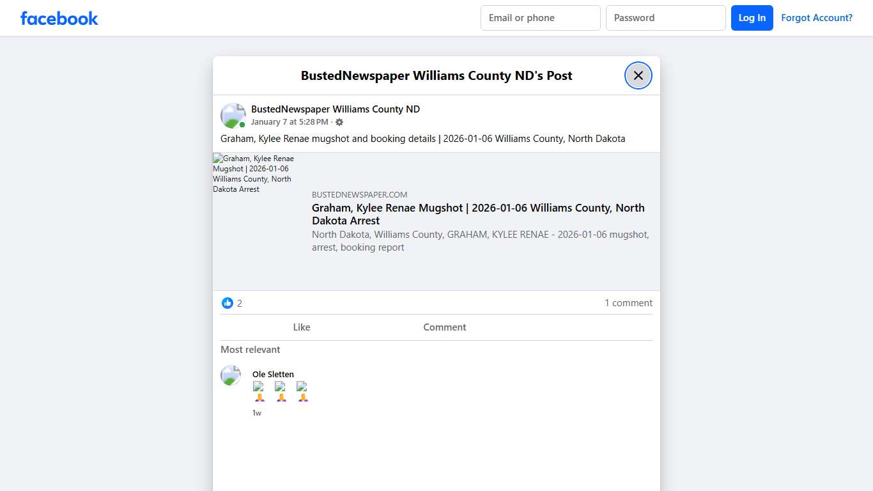873x491 pixels.
Task: Click the Log In button
Action: [752, 18]
